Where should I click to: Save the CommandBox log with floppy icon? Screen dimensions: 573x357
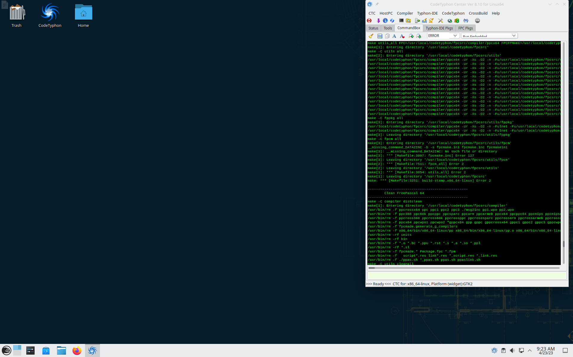click(x=380, y=36)
